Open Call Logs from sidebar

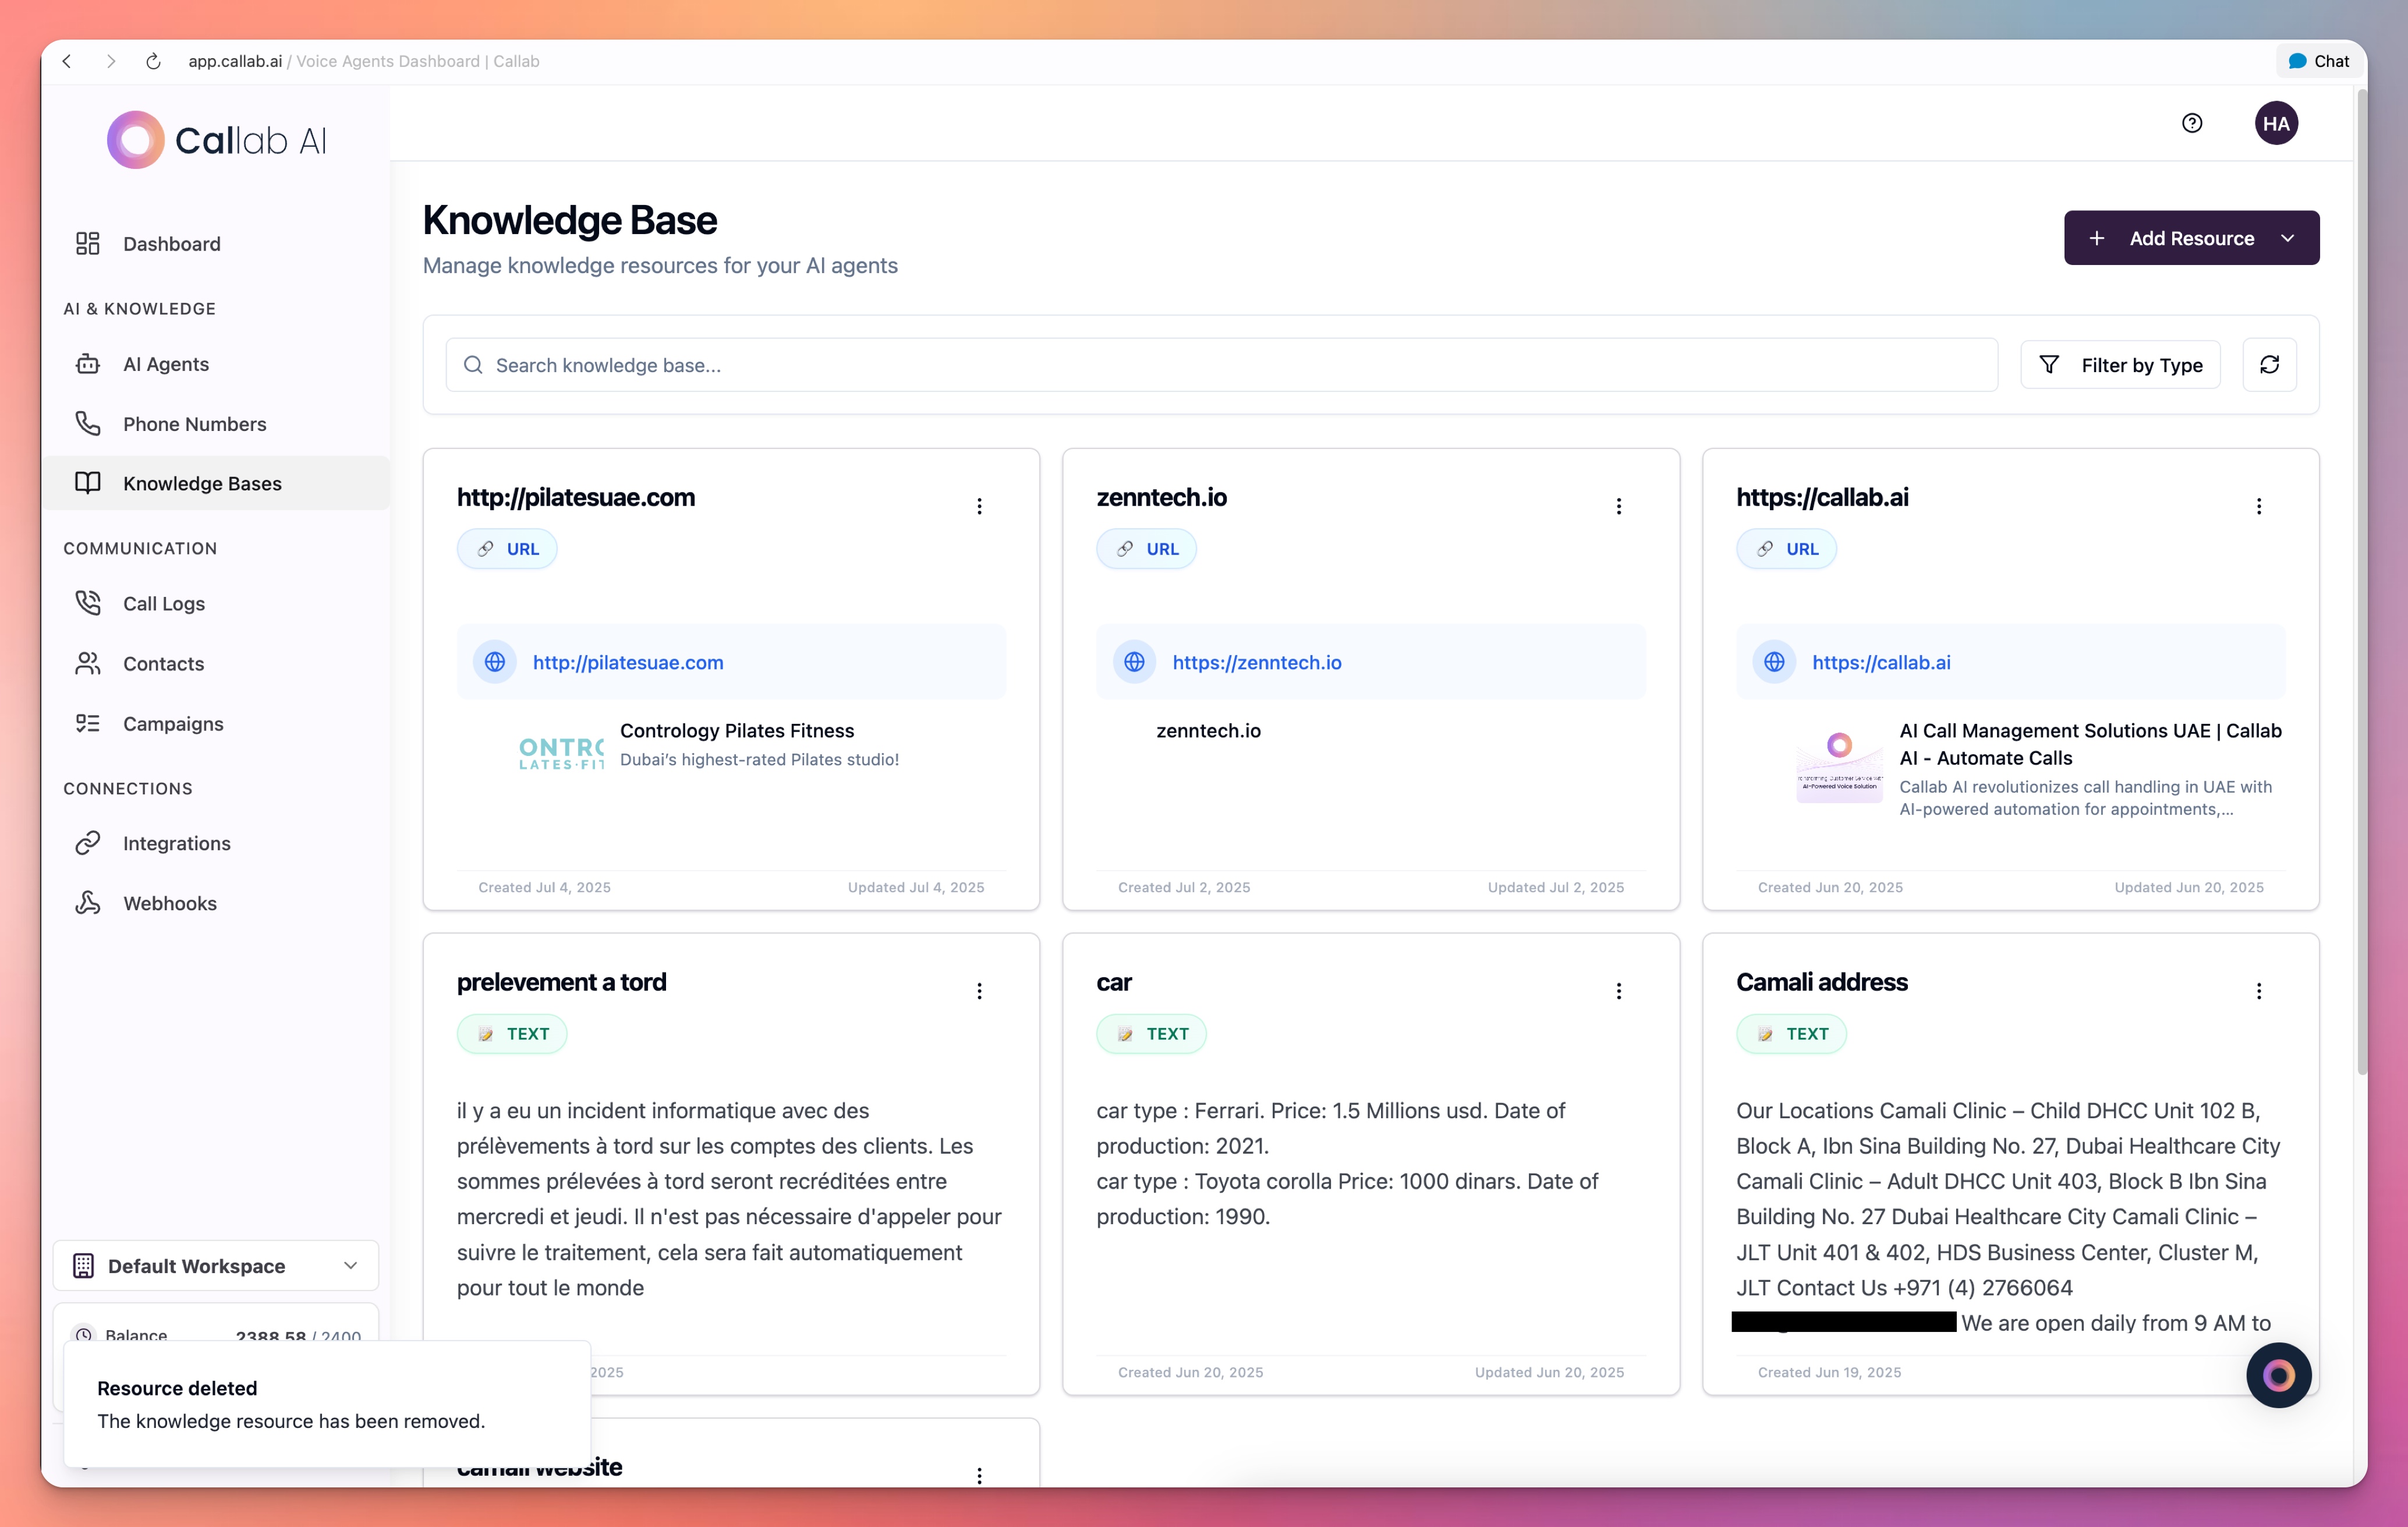pyautogui.click(x=164, y=604)
